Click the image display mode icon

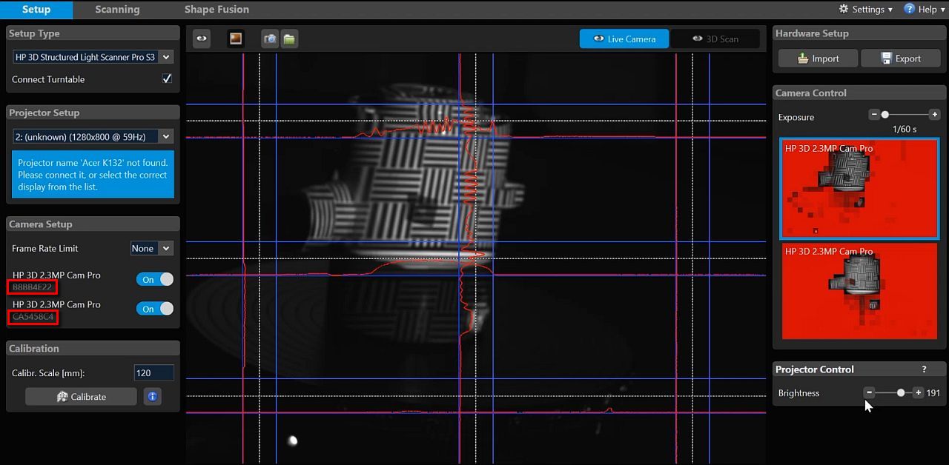click(236, 39)
